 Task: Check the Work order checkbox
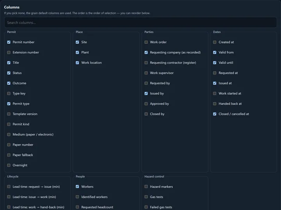[x=146, y=42]
